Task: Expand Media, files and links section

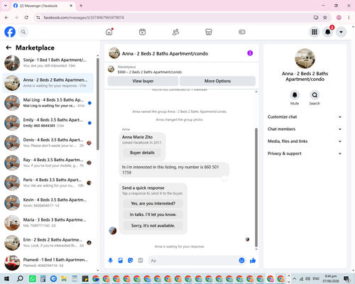Action: point(305,141)
